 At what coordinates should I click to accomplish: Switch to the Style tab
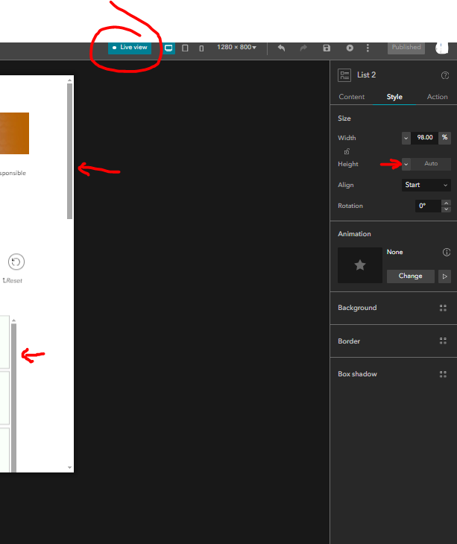tap(394, 97)
